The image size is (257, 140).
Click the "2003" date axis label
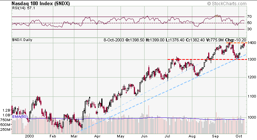[30, 136]
